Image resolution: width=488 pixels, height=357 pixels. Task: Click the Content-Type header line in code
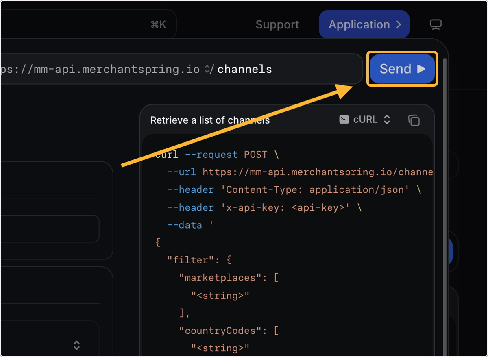point(294,189)
